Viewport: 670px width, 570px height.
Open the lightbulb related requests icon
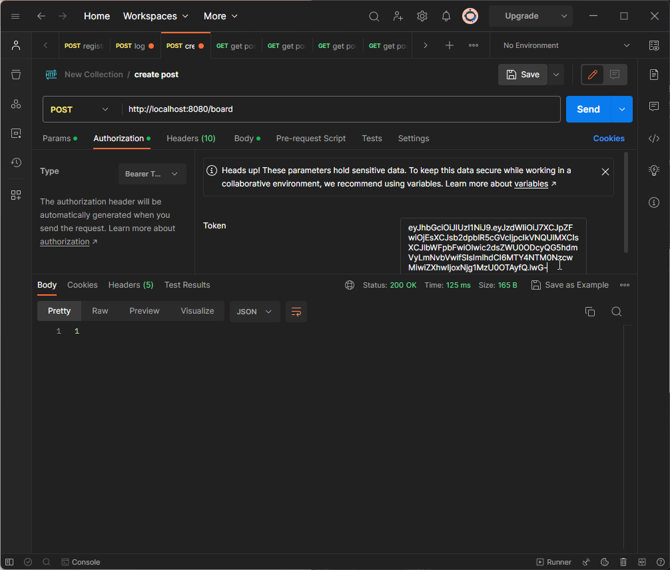point(654,170)
